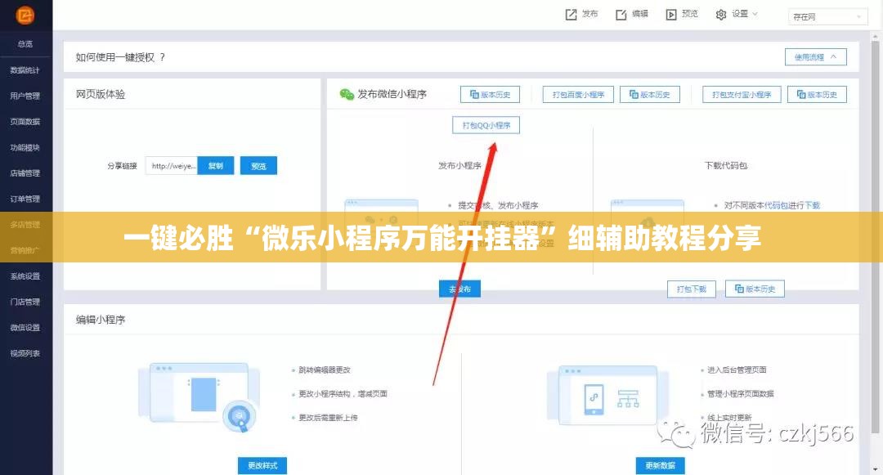Click the 更改后需重新上传 bullet text
The width and height of the screenshot is (883, 475).
328,417
